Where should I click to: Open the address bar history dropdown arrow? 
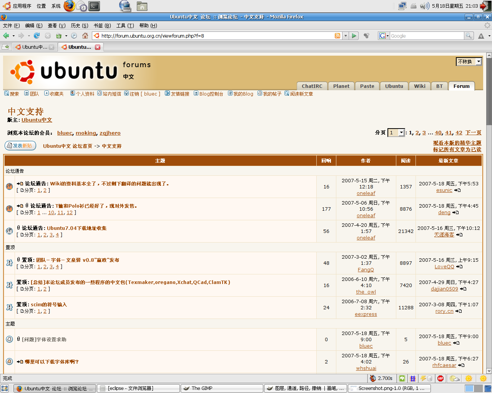[x=345, y=36]
